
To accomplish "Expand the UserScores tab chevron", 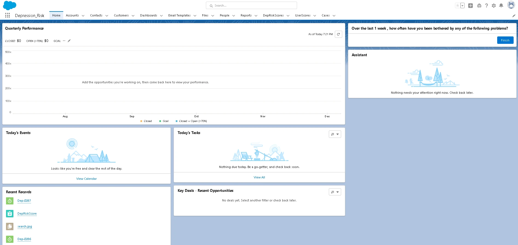I will [x=315, y=16].
